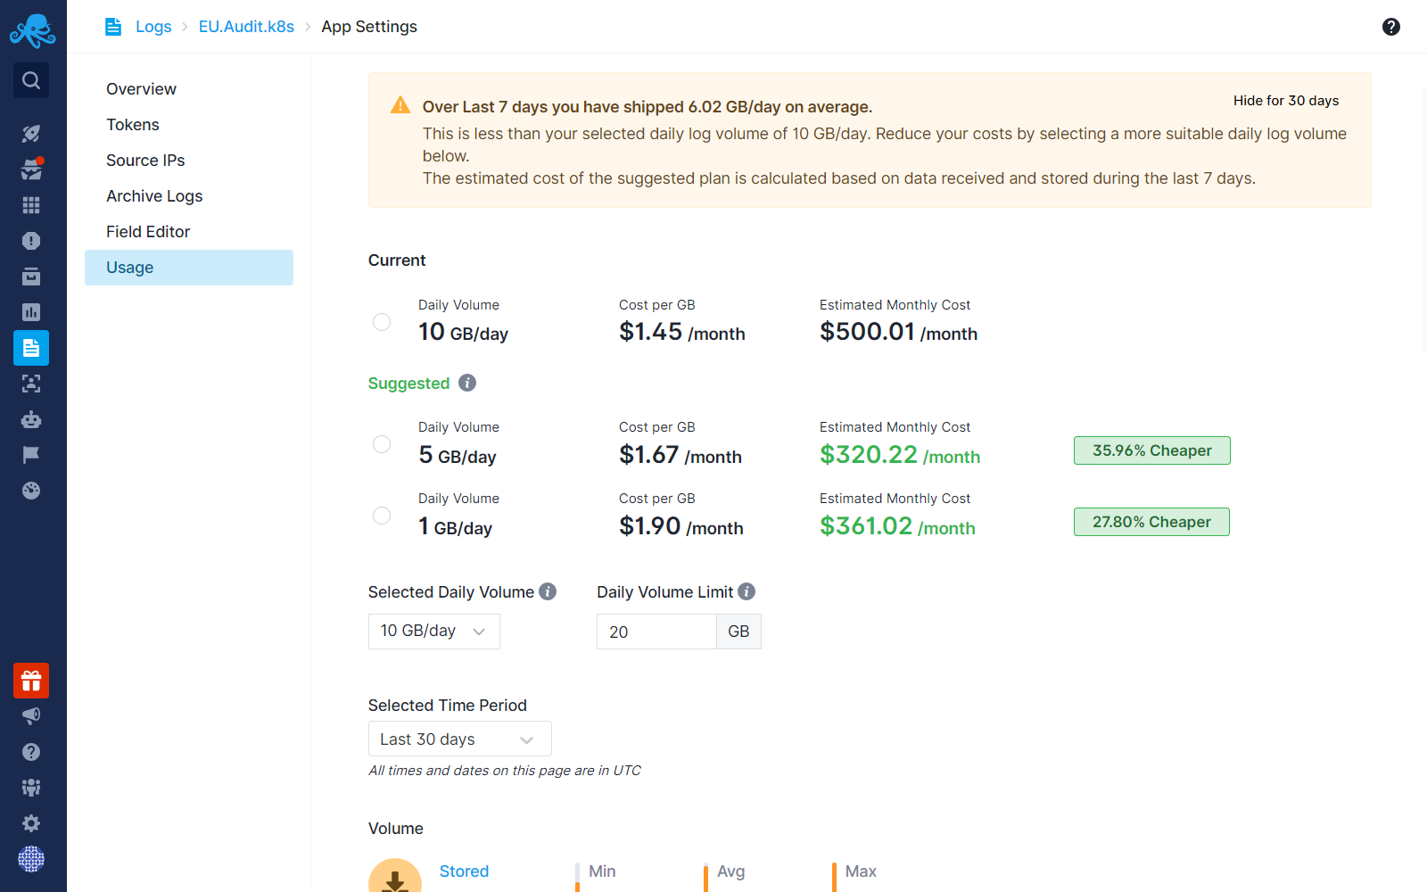Click the Avg label under Volume
1427x892 pixels.
pos(730,871)
